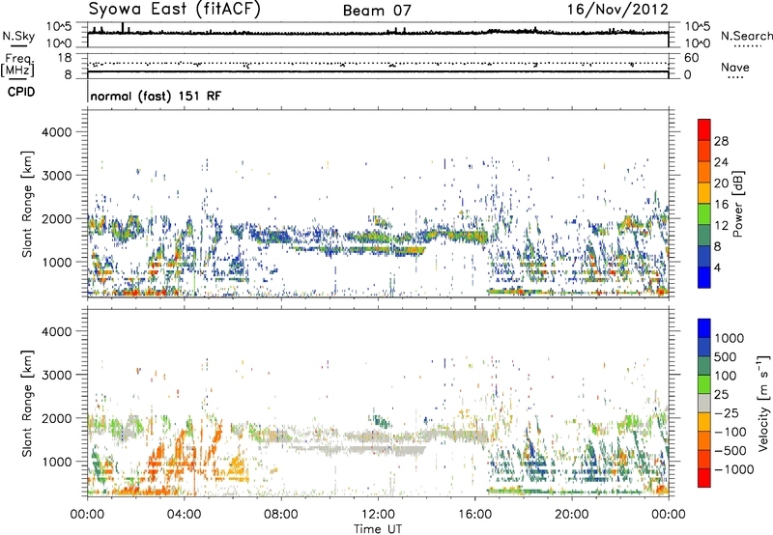Click the "24" label on Power colorbar
The image size is (773, 535).
coord(721,162)
